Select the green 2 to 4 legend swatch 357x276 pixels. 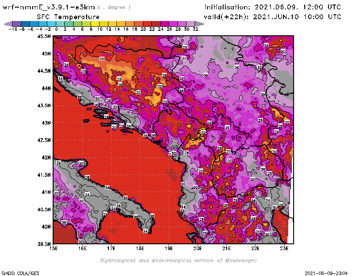69,24
